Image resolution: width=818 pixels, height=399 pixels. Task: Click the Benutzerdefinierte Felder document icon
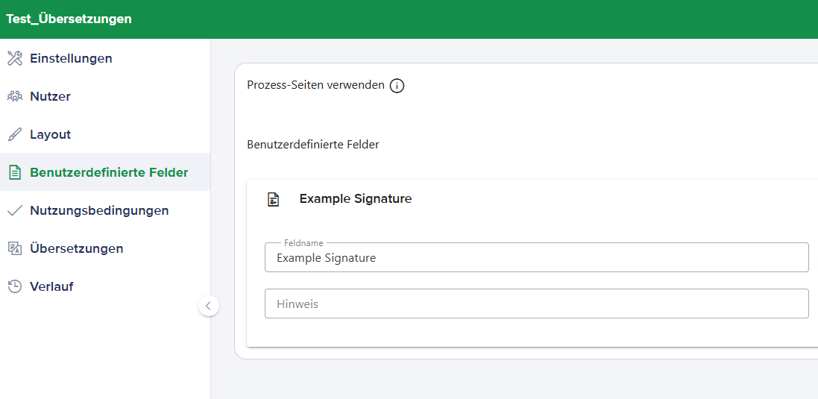click(15, 172)
